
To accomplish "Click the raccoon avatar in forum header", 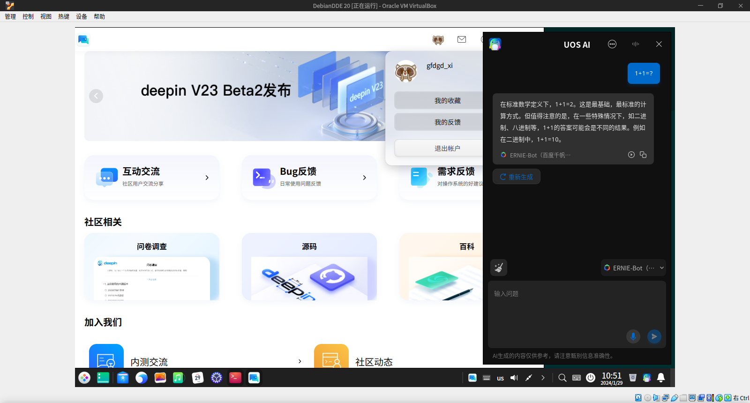I will pyautogui.click(x=438, y=40).
